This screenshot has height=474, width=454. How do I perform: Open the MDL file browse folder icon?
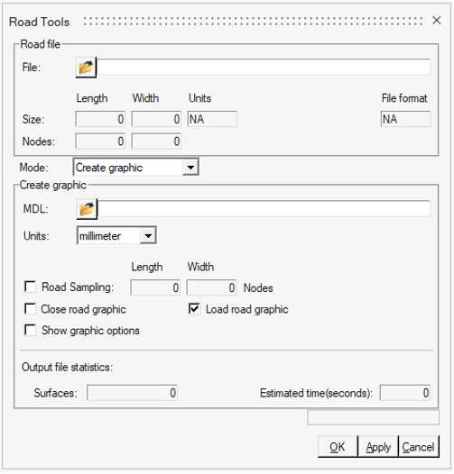[87, 209]
